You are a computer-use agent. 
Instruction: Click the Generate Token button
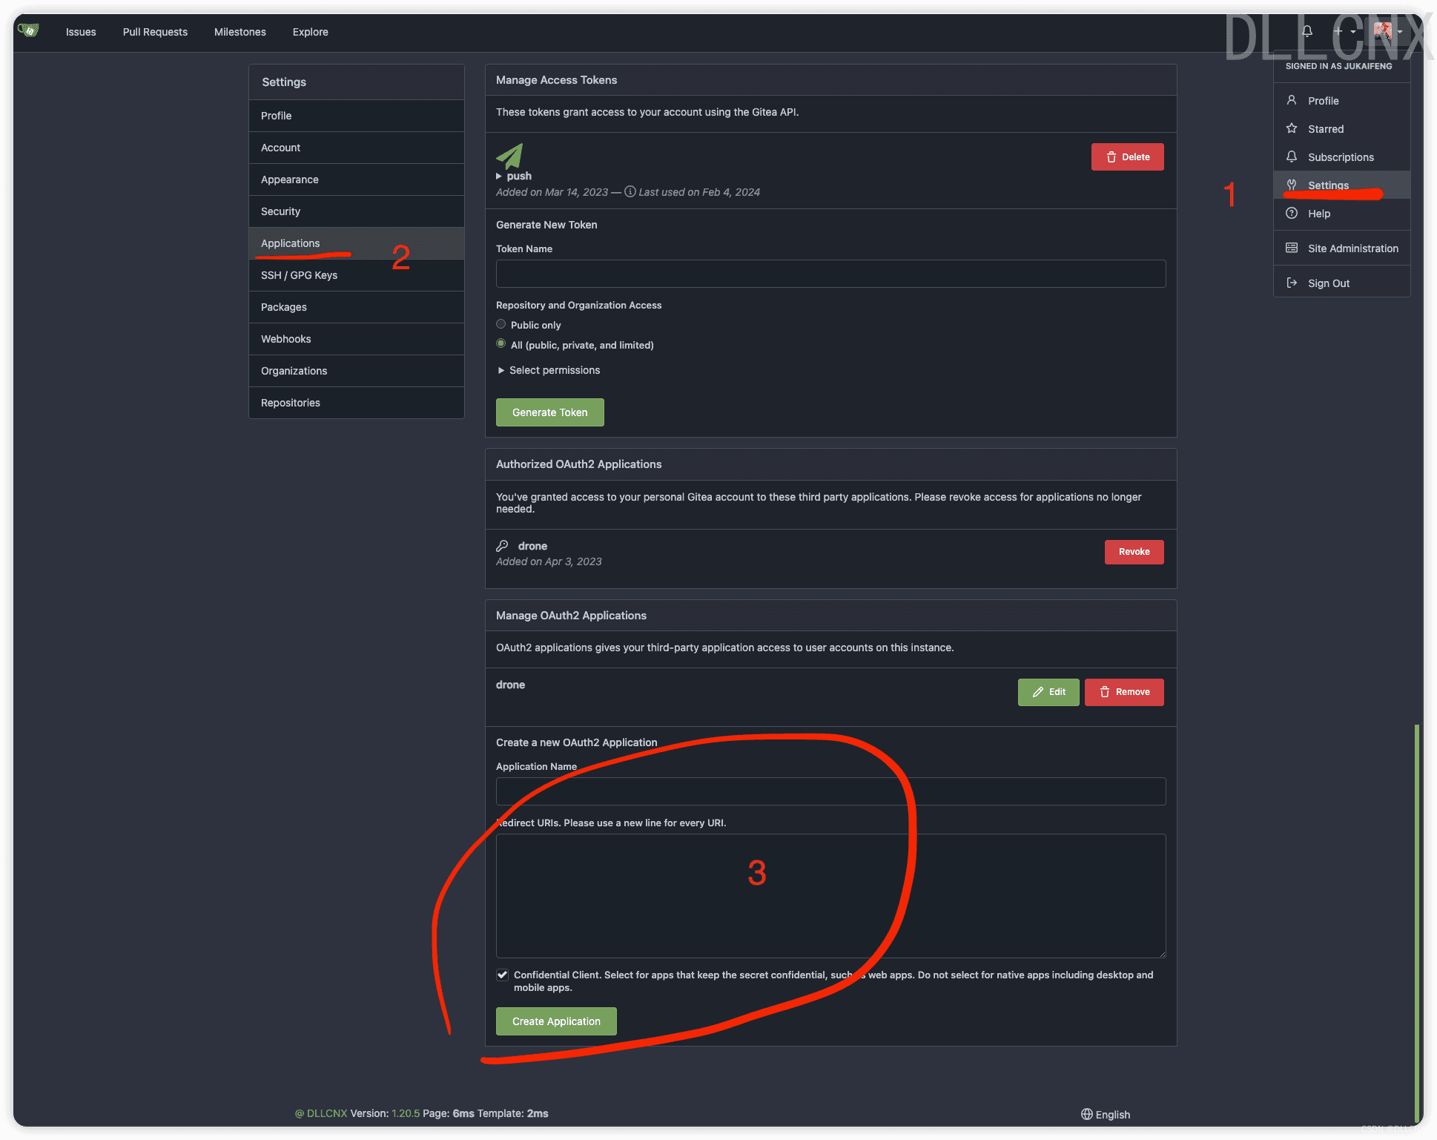(549, 411)
